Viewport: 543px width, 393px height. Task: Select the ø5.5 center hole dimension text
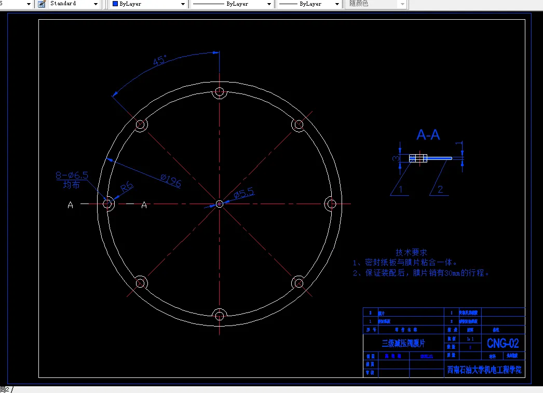coord(244,193)
